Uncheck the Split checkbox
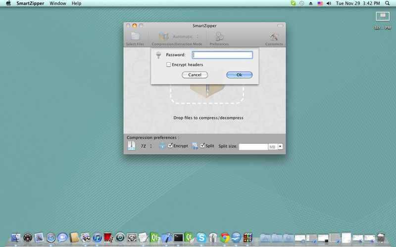 tap(202, 146)
